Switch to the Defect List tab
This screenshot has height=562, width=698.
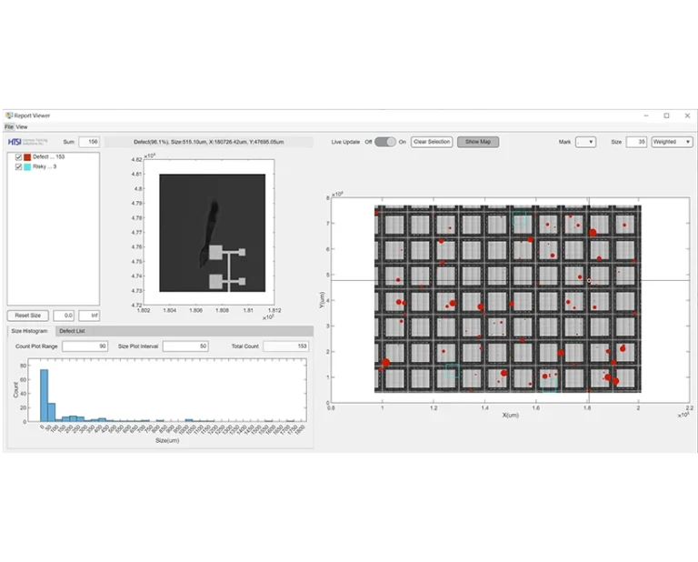pyautogui.click(x=72, y=331)
